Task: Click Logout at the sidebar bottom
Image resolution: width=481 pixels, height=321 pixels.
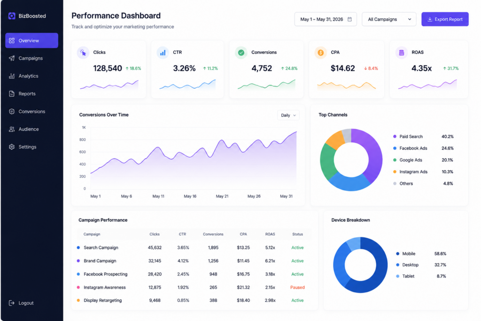Action: [x=21, y=303]
